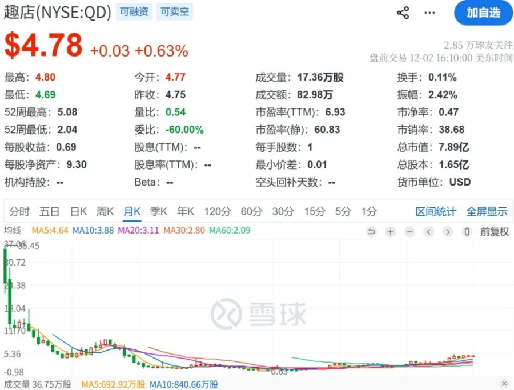Choose the 60分 interval tab
This screenshot has height=390, width=514.
251,212
